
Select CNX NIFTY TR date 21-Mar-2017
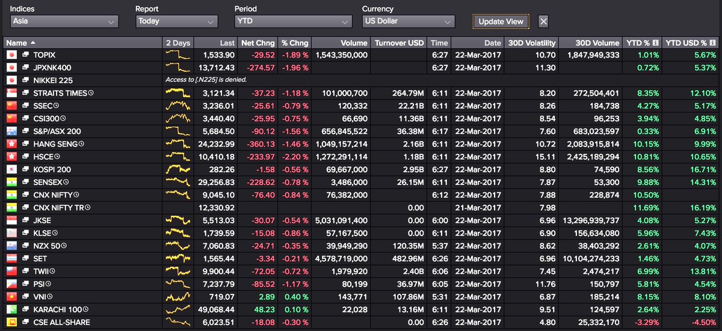[x=478, y=208]
